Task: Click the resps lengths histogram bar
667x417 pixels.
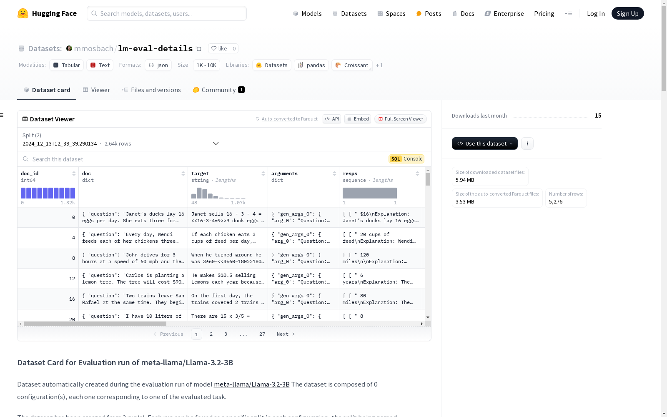Action: pyautogui.click(x=370, y=193)
